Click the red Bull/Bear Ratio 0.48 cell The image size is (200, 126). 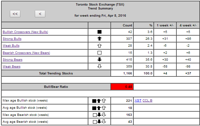pyautogui.click(x=122, y=87)
